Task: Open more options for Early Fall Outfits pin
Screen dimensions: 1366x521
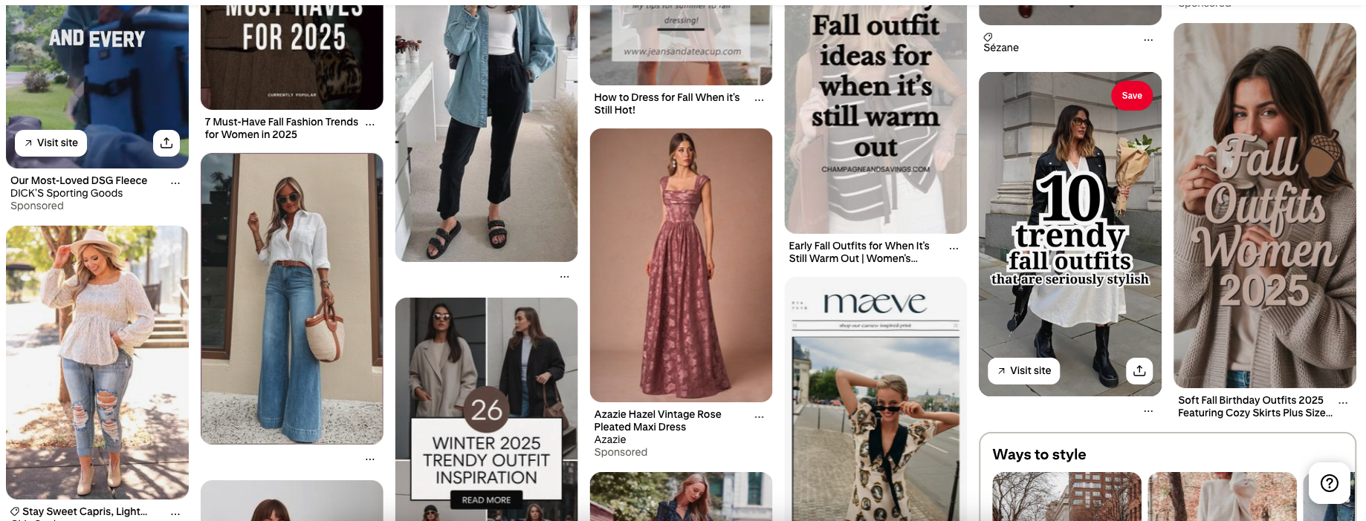Action: coord(954,248)
